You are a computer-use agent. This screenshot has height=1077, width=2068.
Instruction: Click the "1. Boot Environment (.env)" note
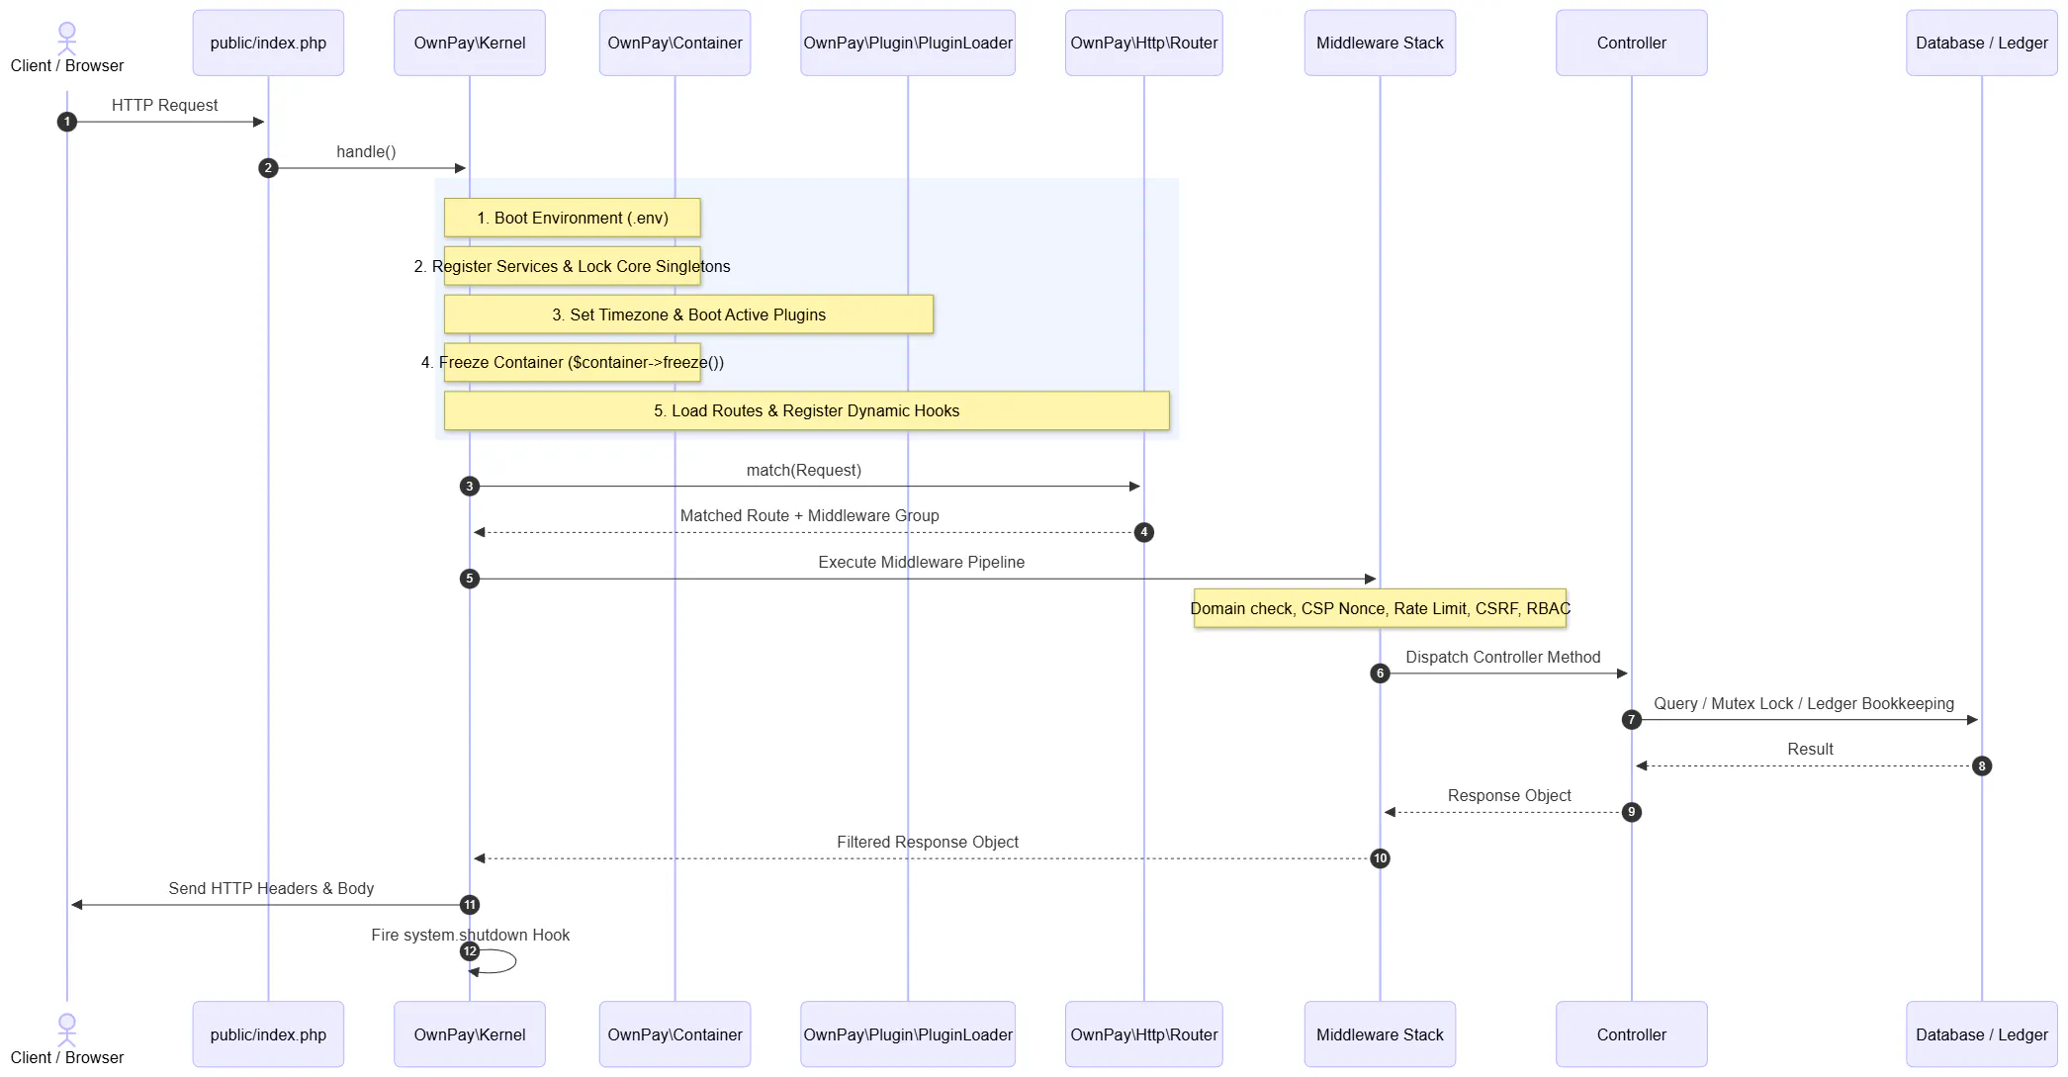[x=573, y=218]
